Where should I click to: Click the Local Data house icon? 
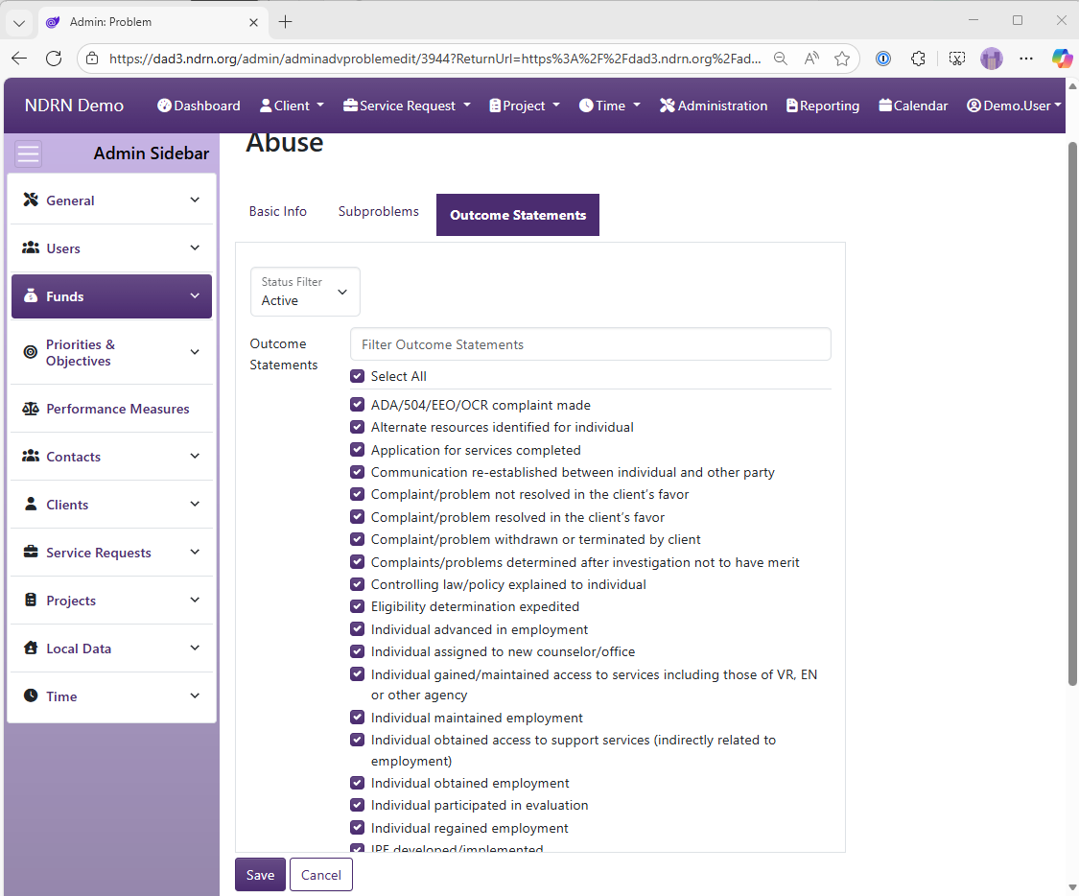(31, 648)
